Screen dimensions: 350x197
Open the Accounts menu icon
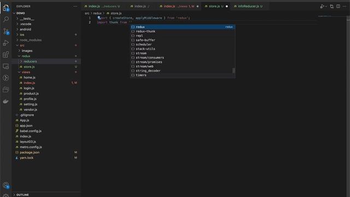[x=6, y=185]
